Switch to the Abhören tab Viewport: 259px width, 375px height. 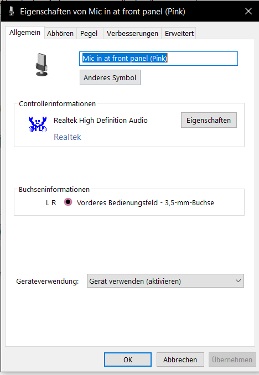(60, 34)
